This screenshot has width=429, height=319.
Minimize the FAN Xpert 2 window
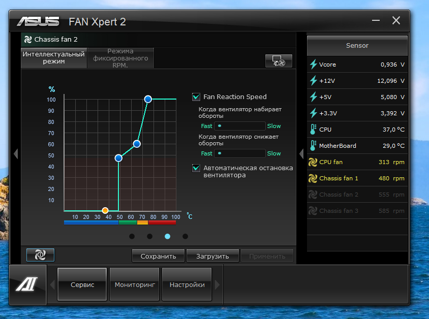coord(376,20)
